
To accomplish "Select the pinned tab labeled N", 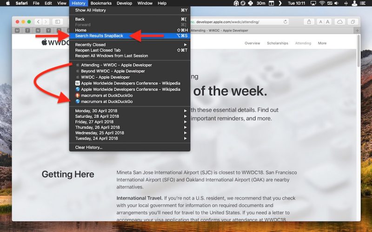I will coord(38,31).
